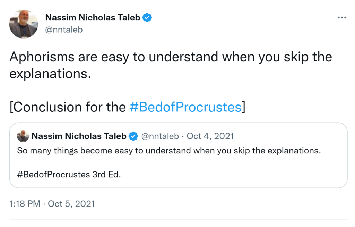Click the word "explanations." in the main tweet

pyautogui.click(x=50, y=74)
